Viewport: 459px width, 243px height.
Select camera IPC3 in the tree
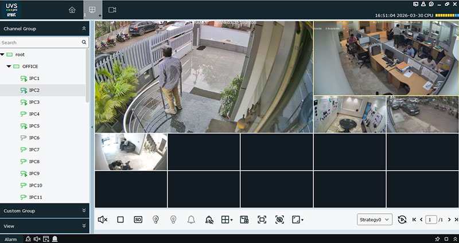34,102
